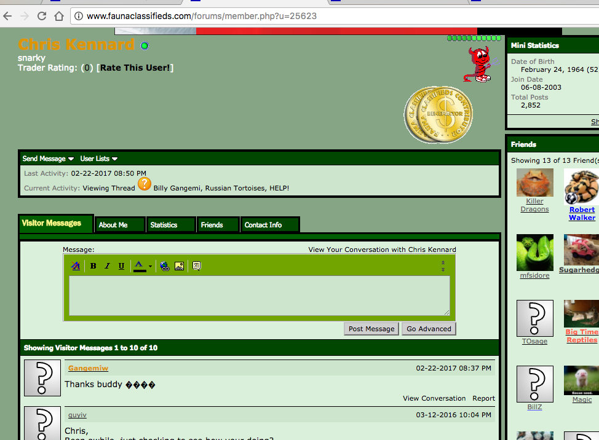The width and height of the screenshot is (599, 440).
Task: Click Sugarhedg's red toy car avatar
Action: 581,249
